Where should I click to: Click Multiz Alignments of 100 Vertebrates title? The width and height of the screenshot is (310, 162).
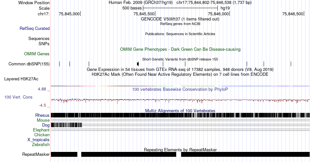(180, 111)
